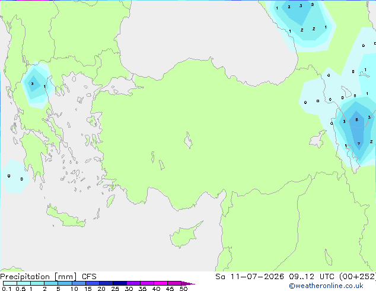Image resolution: width=376 pixels, height=291 pixels.
Task: Select the 35–40 mm legend swatch
Action: [x=147, y=283]
